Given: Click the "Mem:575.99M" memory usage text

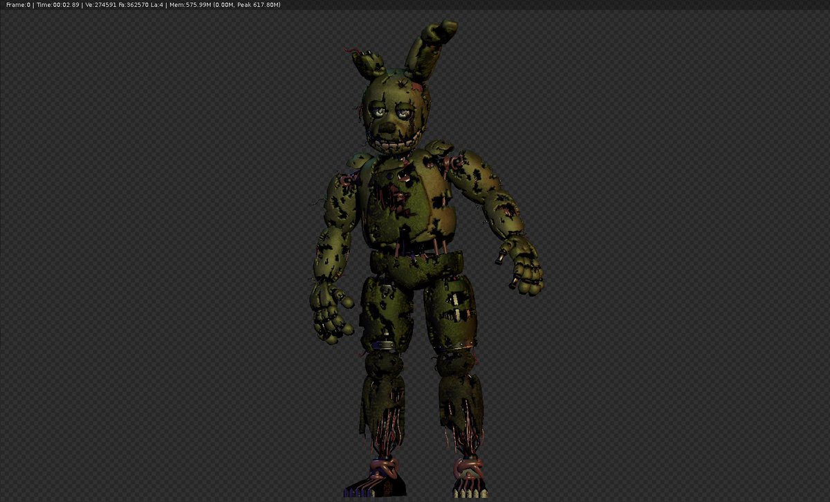Looking at the screenshot, I should tap(192, 5).
